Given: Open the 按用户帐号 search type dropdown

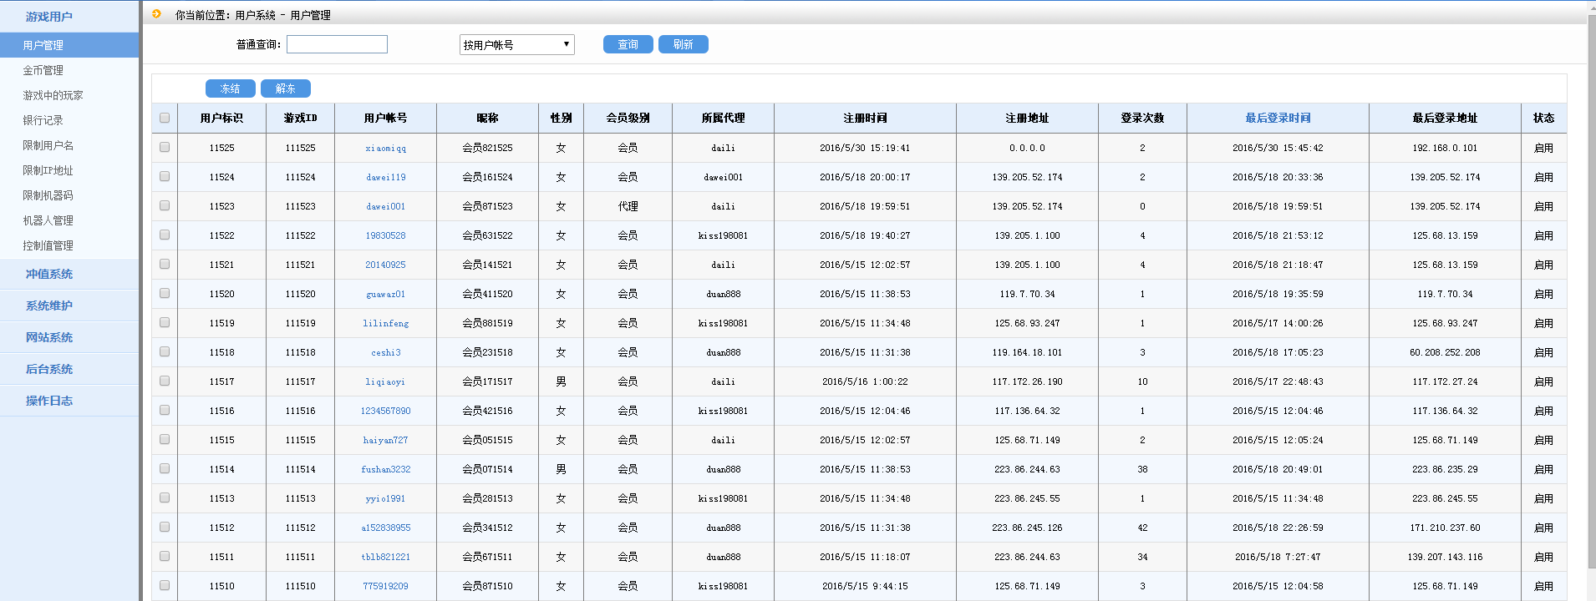Looking at the screenshot, I should [x=516, y=45].
